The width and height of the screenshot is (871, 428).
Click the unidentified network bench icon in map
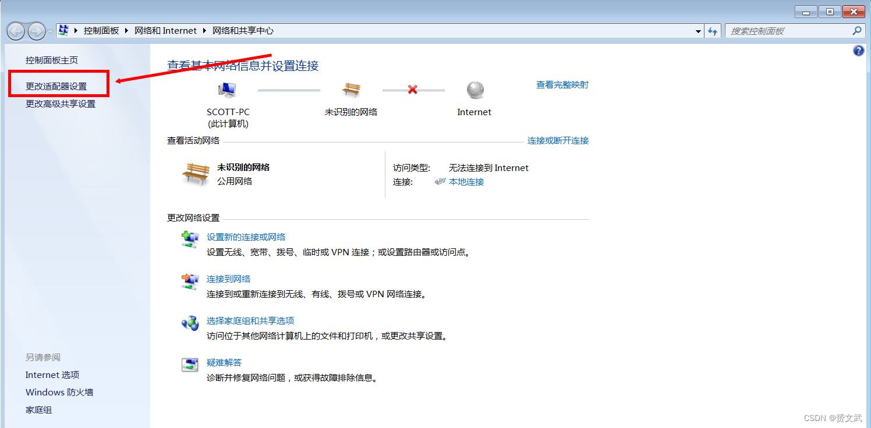pyautogui.click(x=351, y=90)
